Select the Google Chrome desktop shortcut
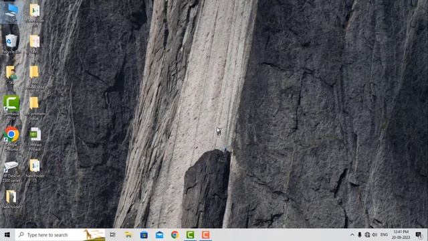Image resolution: width=428 pixels, height=241 pixels. (x=11, y=139)
